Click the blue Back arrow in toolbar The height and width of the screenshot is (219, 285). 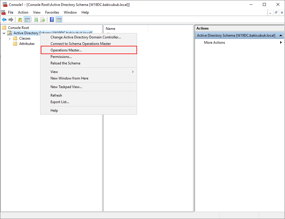point(4,20)
